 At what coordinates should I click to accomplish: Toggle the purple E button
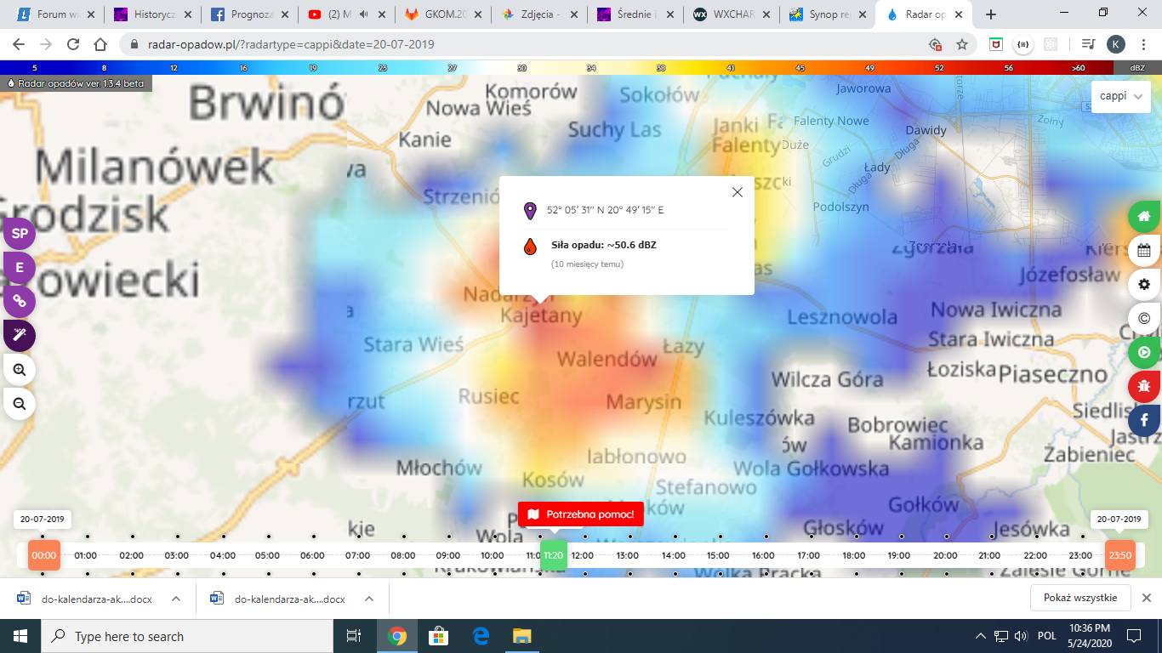20,267
